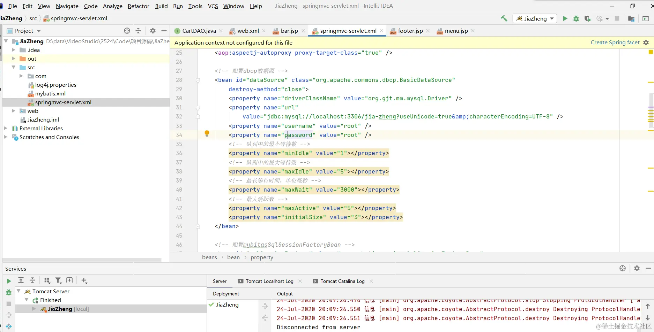654x332 pixels.
Task: Open service in new tab icon
Action: [x=70, y=280]
